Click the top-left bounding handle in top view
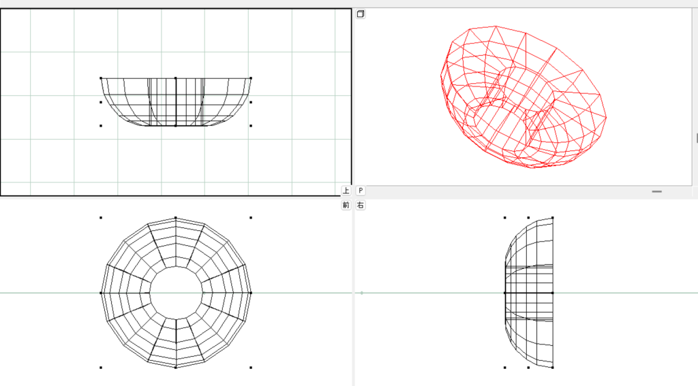 [101, 78]
